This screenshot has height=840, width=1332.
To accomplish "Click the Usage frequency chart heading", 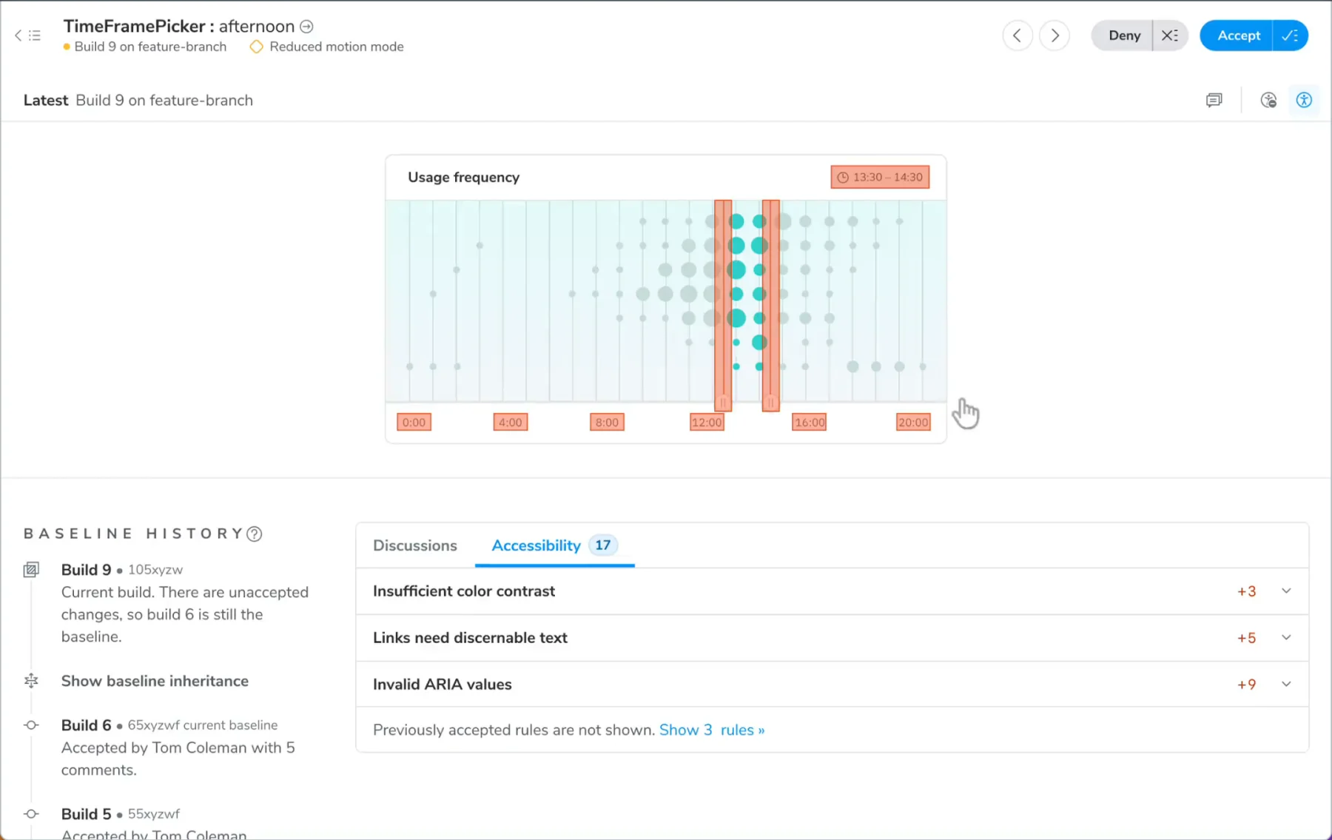I will [x=464, y=178].
